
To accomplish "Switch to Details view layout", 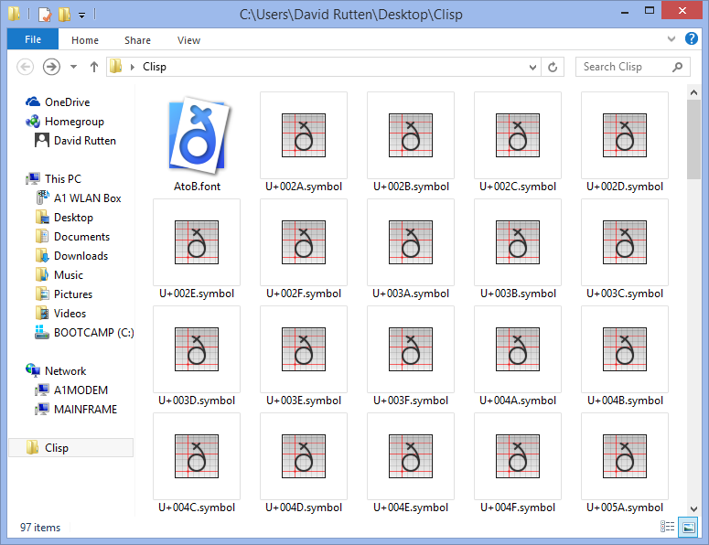I will pos(666,527).
